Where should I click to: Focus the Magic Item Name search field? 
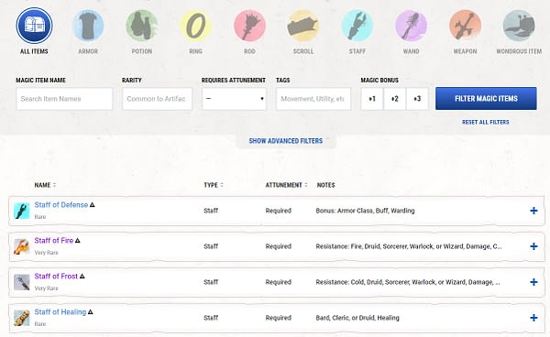(64, 99)
